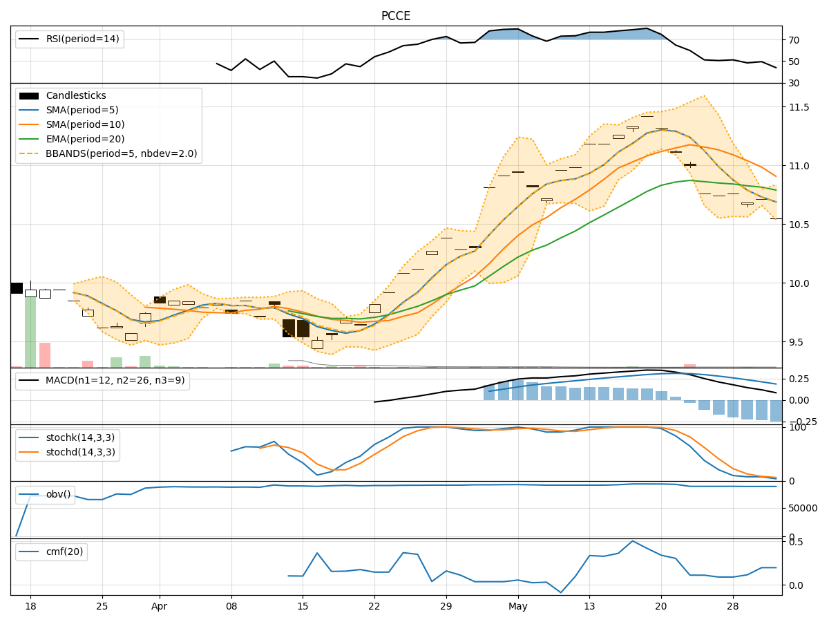
Task: Click the green EMA(period=20) line marker
Action: 29,140
